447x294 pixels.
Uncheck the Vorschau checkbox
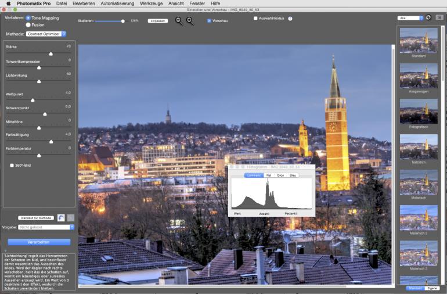pos(209,21)
